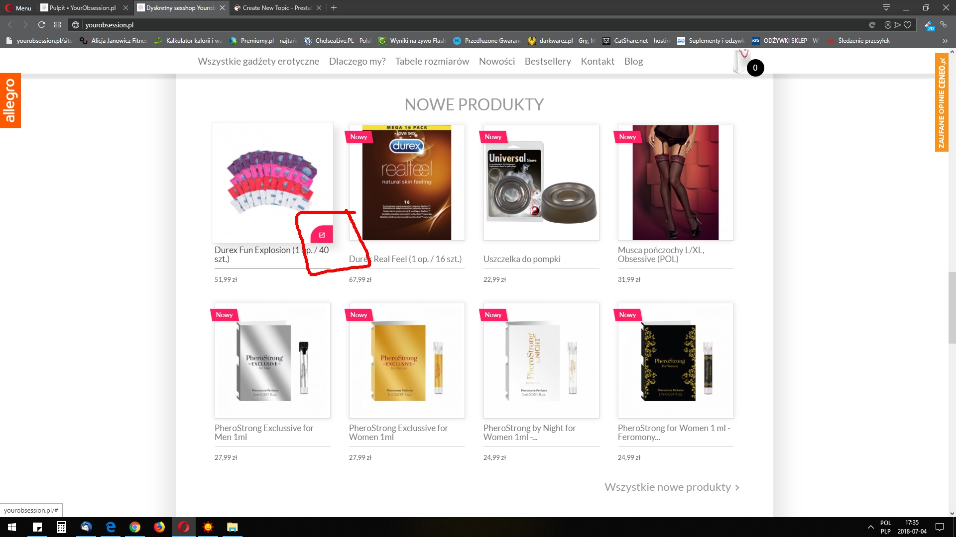Click the pink quick view icon on Durex Fun Explosion
956x537 pixels.
coord(322,235)
